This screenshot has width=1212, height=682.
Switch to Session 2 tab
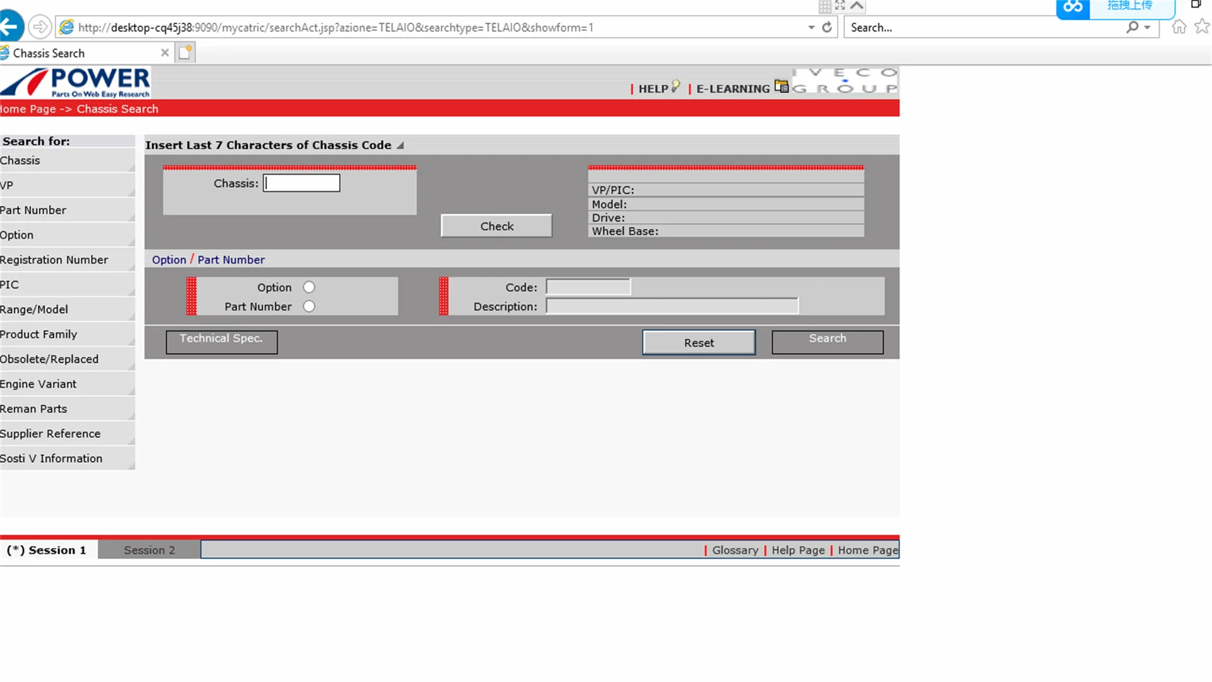(x=149, y=550)
